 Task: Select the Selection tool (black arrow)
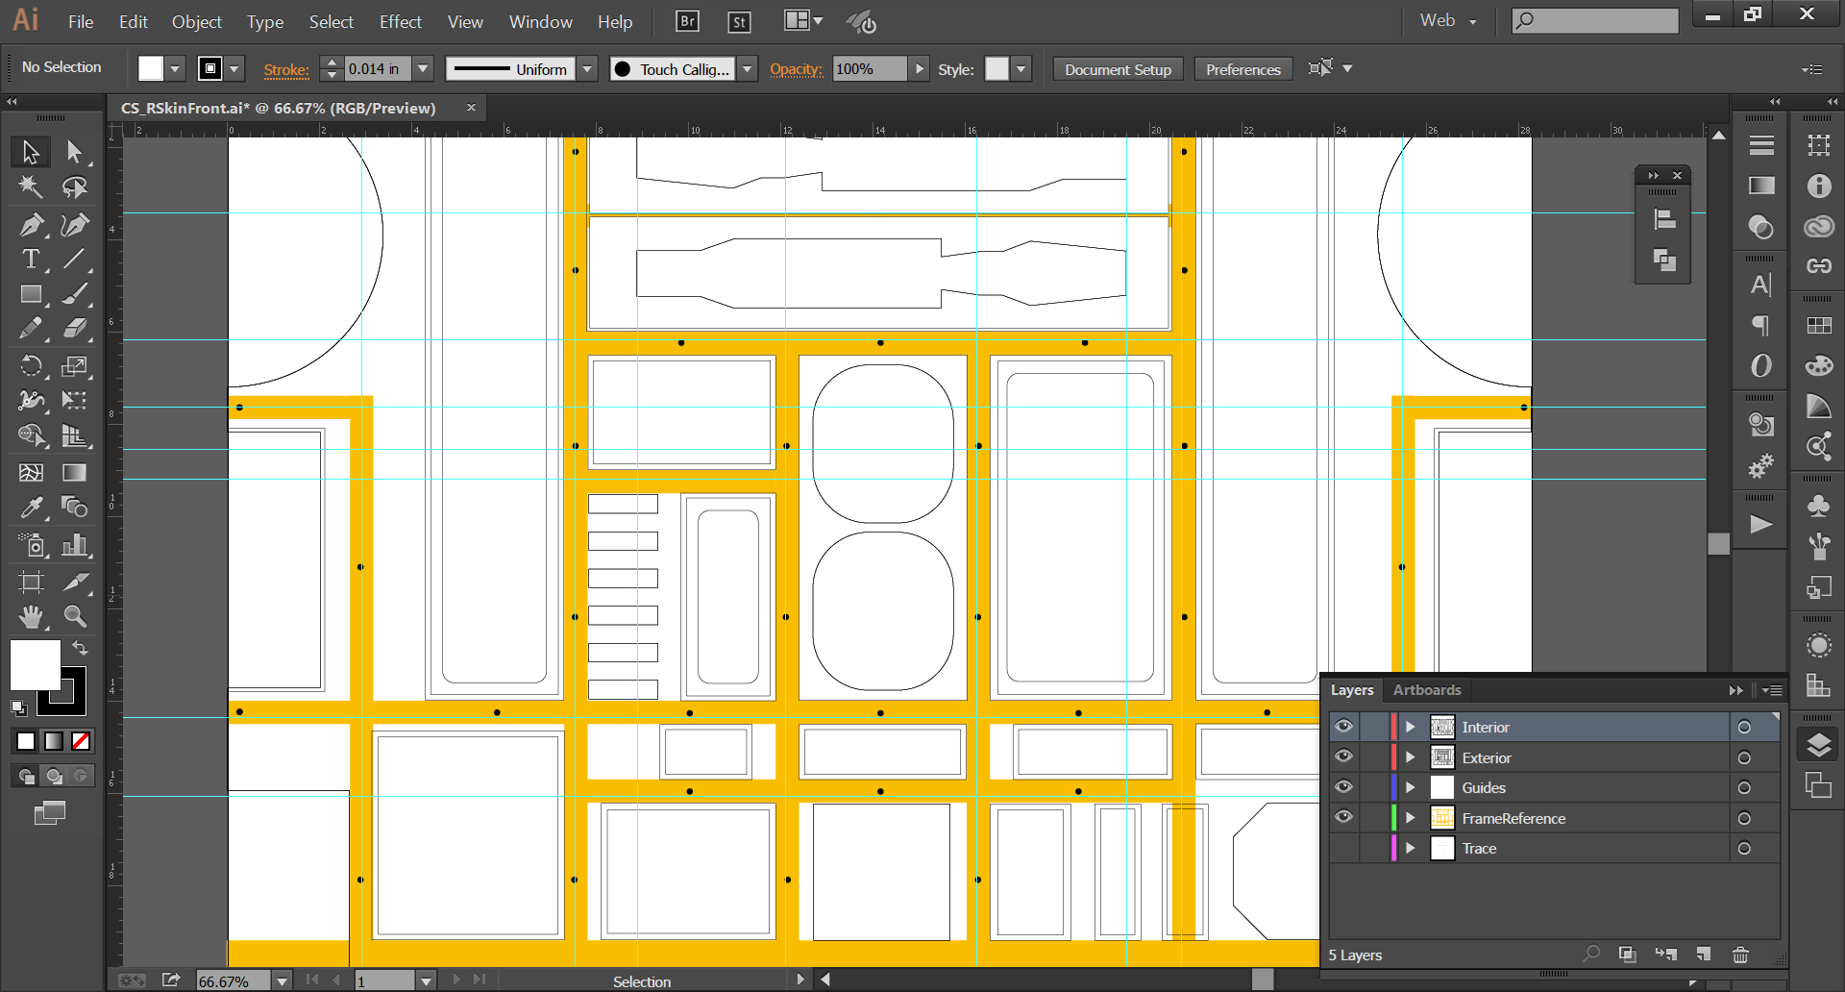coord(31,151)
